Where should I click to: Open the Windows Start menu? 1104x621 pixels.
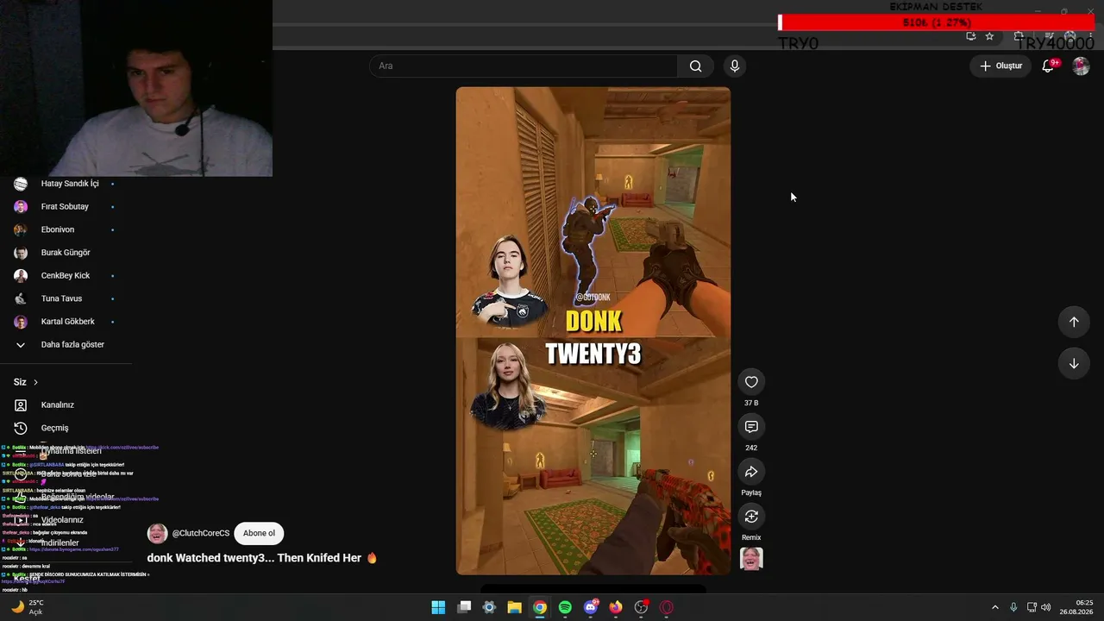438,607
